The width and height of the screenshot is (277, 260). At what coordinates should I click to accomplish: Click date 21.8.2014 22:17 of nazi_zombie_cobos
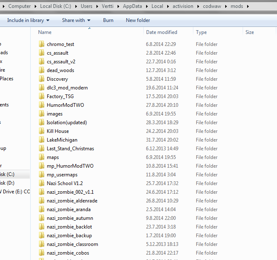tap(162, 253)
